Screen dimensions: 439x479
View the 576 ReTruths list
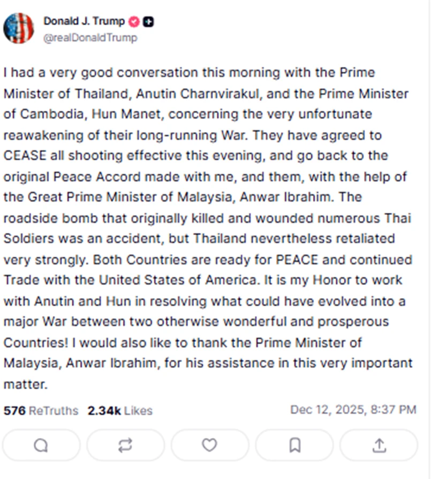click(41, 411)
